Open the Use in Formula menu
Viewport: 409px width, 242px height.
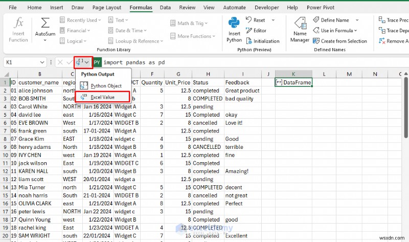tap(335, 31)
